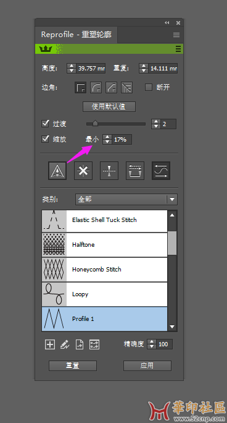Select the square corner style icon
Screen dimensions: 227x423
(x=80, y=87)
